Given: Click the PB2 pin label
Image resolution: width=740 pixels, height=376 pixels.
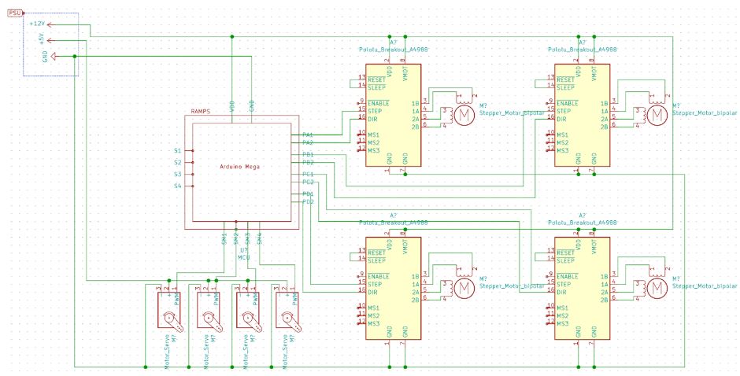Looking at the screenshot, I should click(x=308, y=162).
